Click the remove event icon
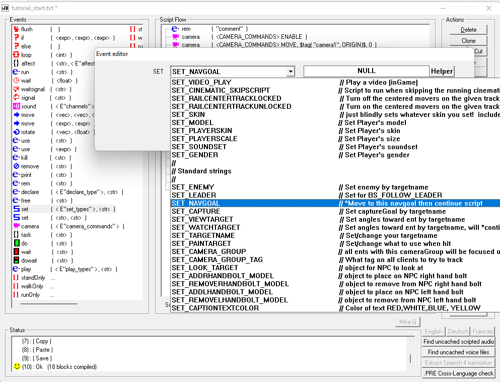This screenshot has height=382, width=500. click(x=16, y=166)
